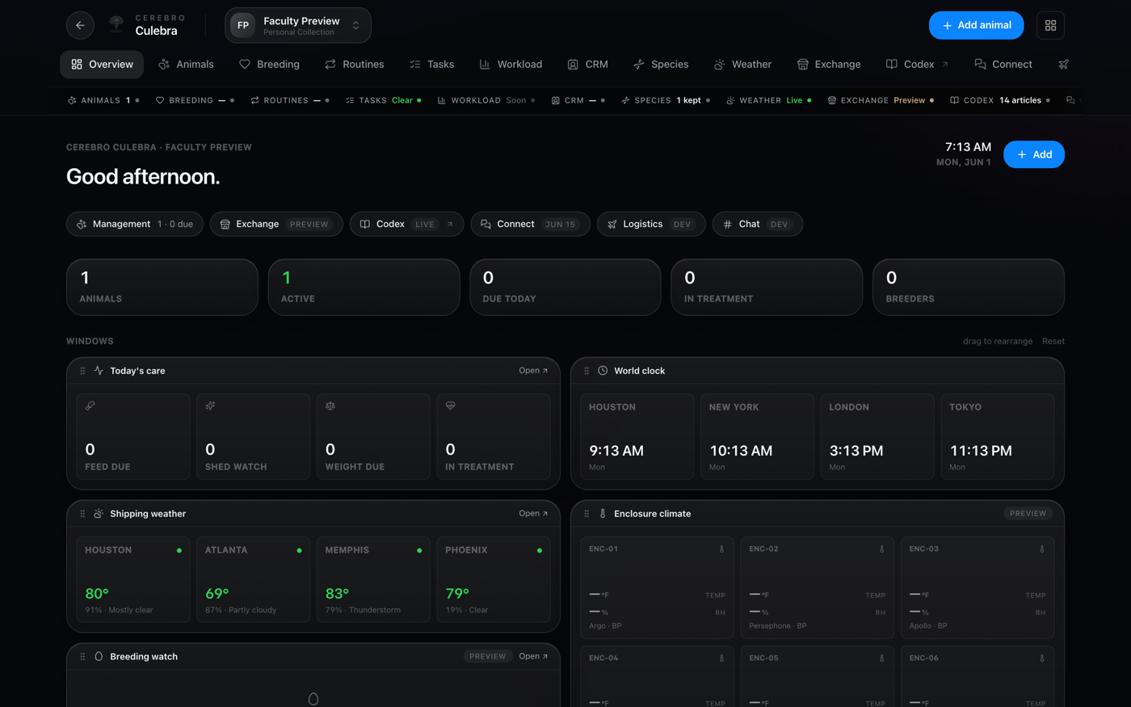Grab the World clock drag handle

coord(587,371)
